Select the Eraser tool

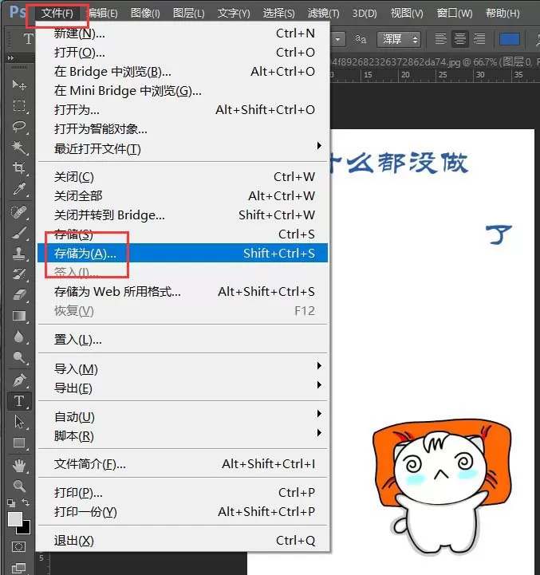click(18, 295)
